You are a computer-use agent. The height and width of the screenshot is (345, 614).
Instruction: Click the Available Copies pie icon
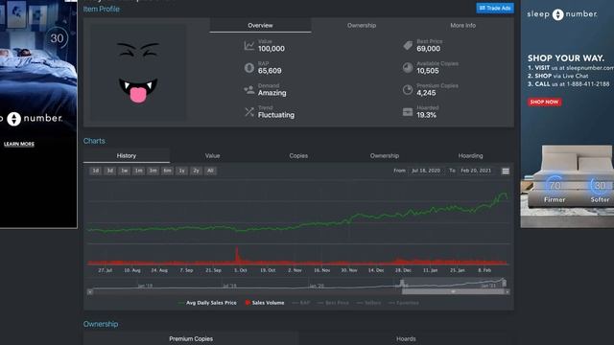pyautogui.click(x=408, y=68)
